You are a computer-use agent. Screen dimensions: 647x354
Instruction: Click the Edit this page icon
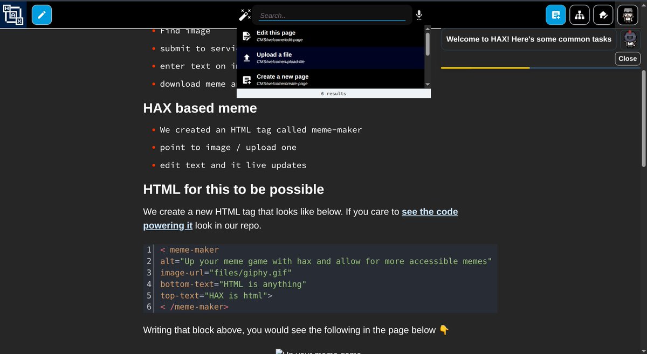click(x=246, y=36)
